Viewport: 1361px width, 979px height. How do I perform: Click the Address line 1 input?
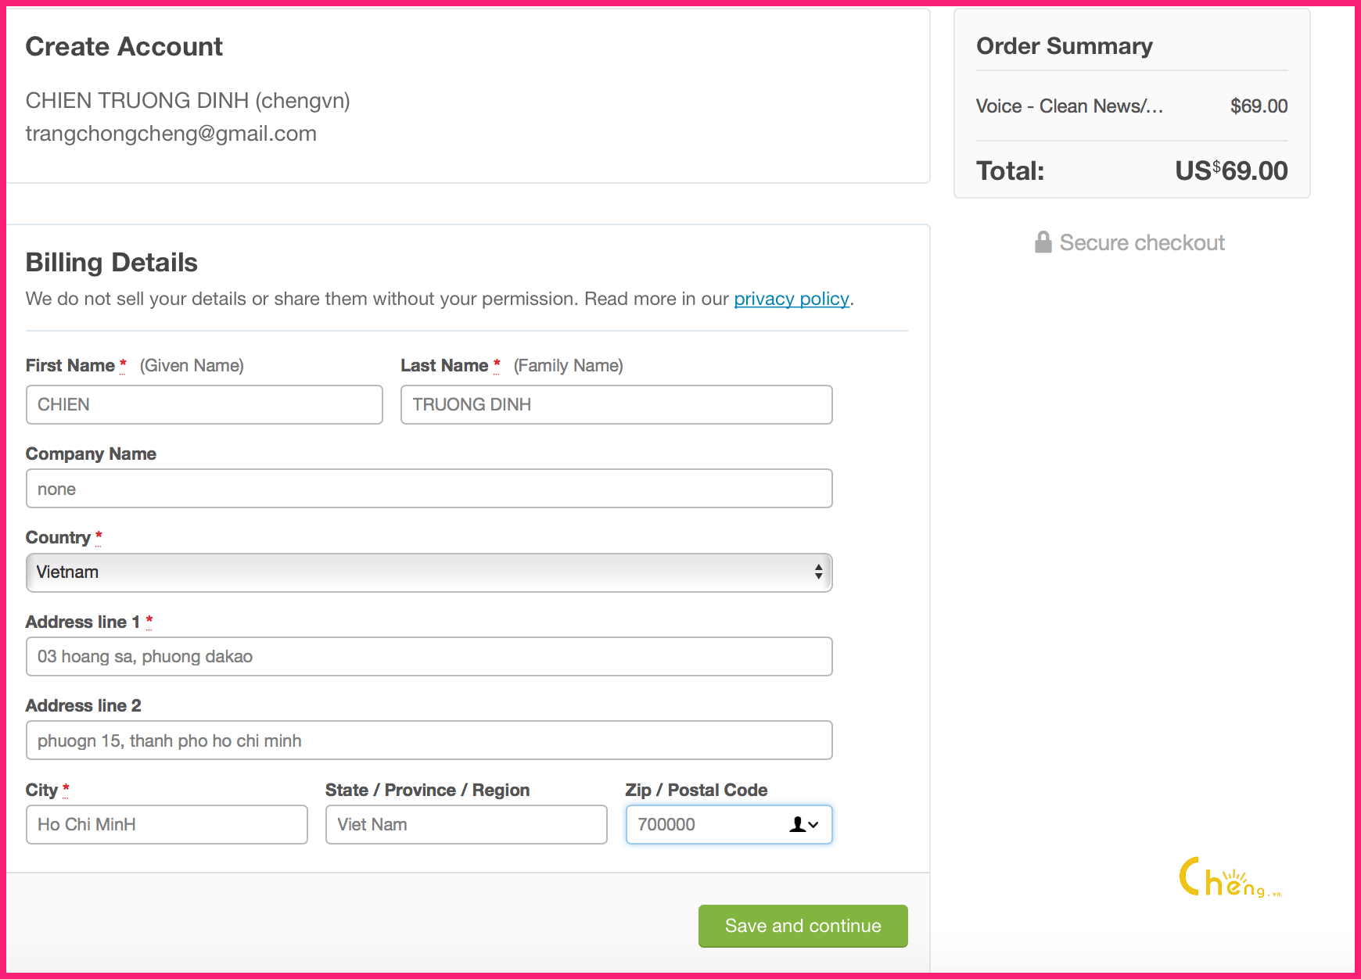[429, 657]
